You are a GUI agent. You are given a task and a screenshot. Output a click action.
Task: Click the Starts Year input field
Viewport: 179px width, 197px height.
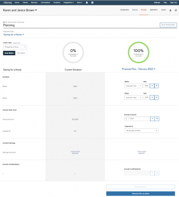pyautogui.click(x=146, y=86)
